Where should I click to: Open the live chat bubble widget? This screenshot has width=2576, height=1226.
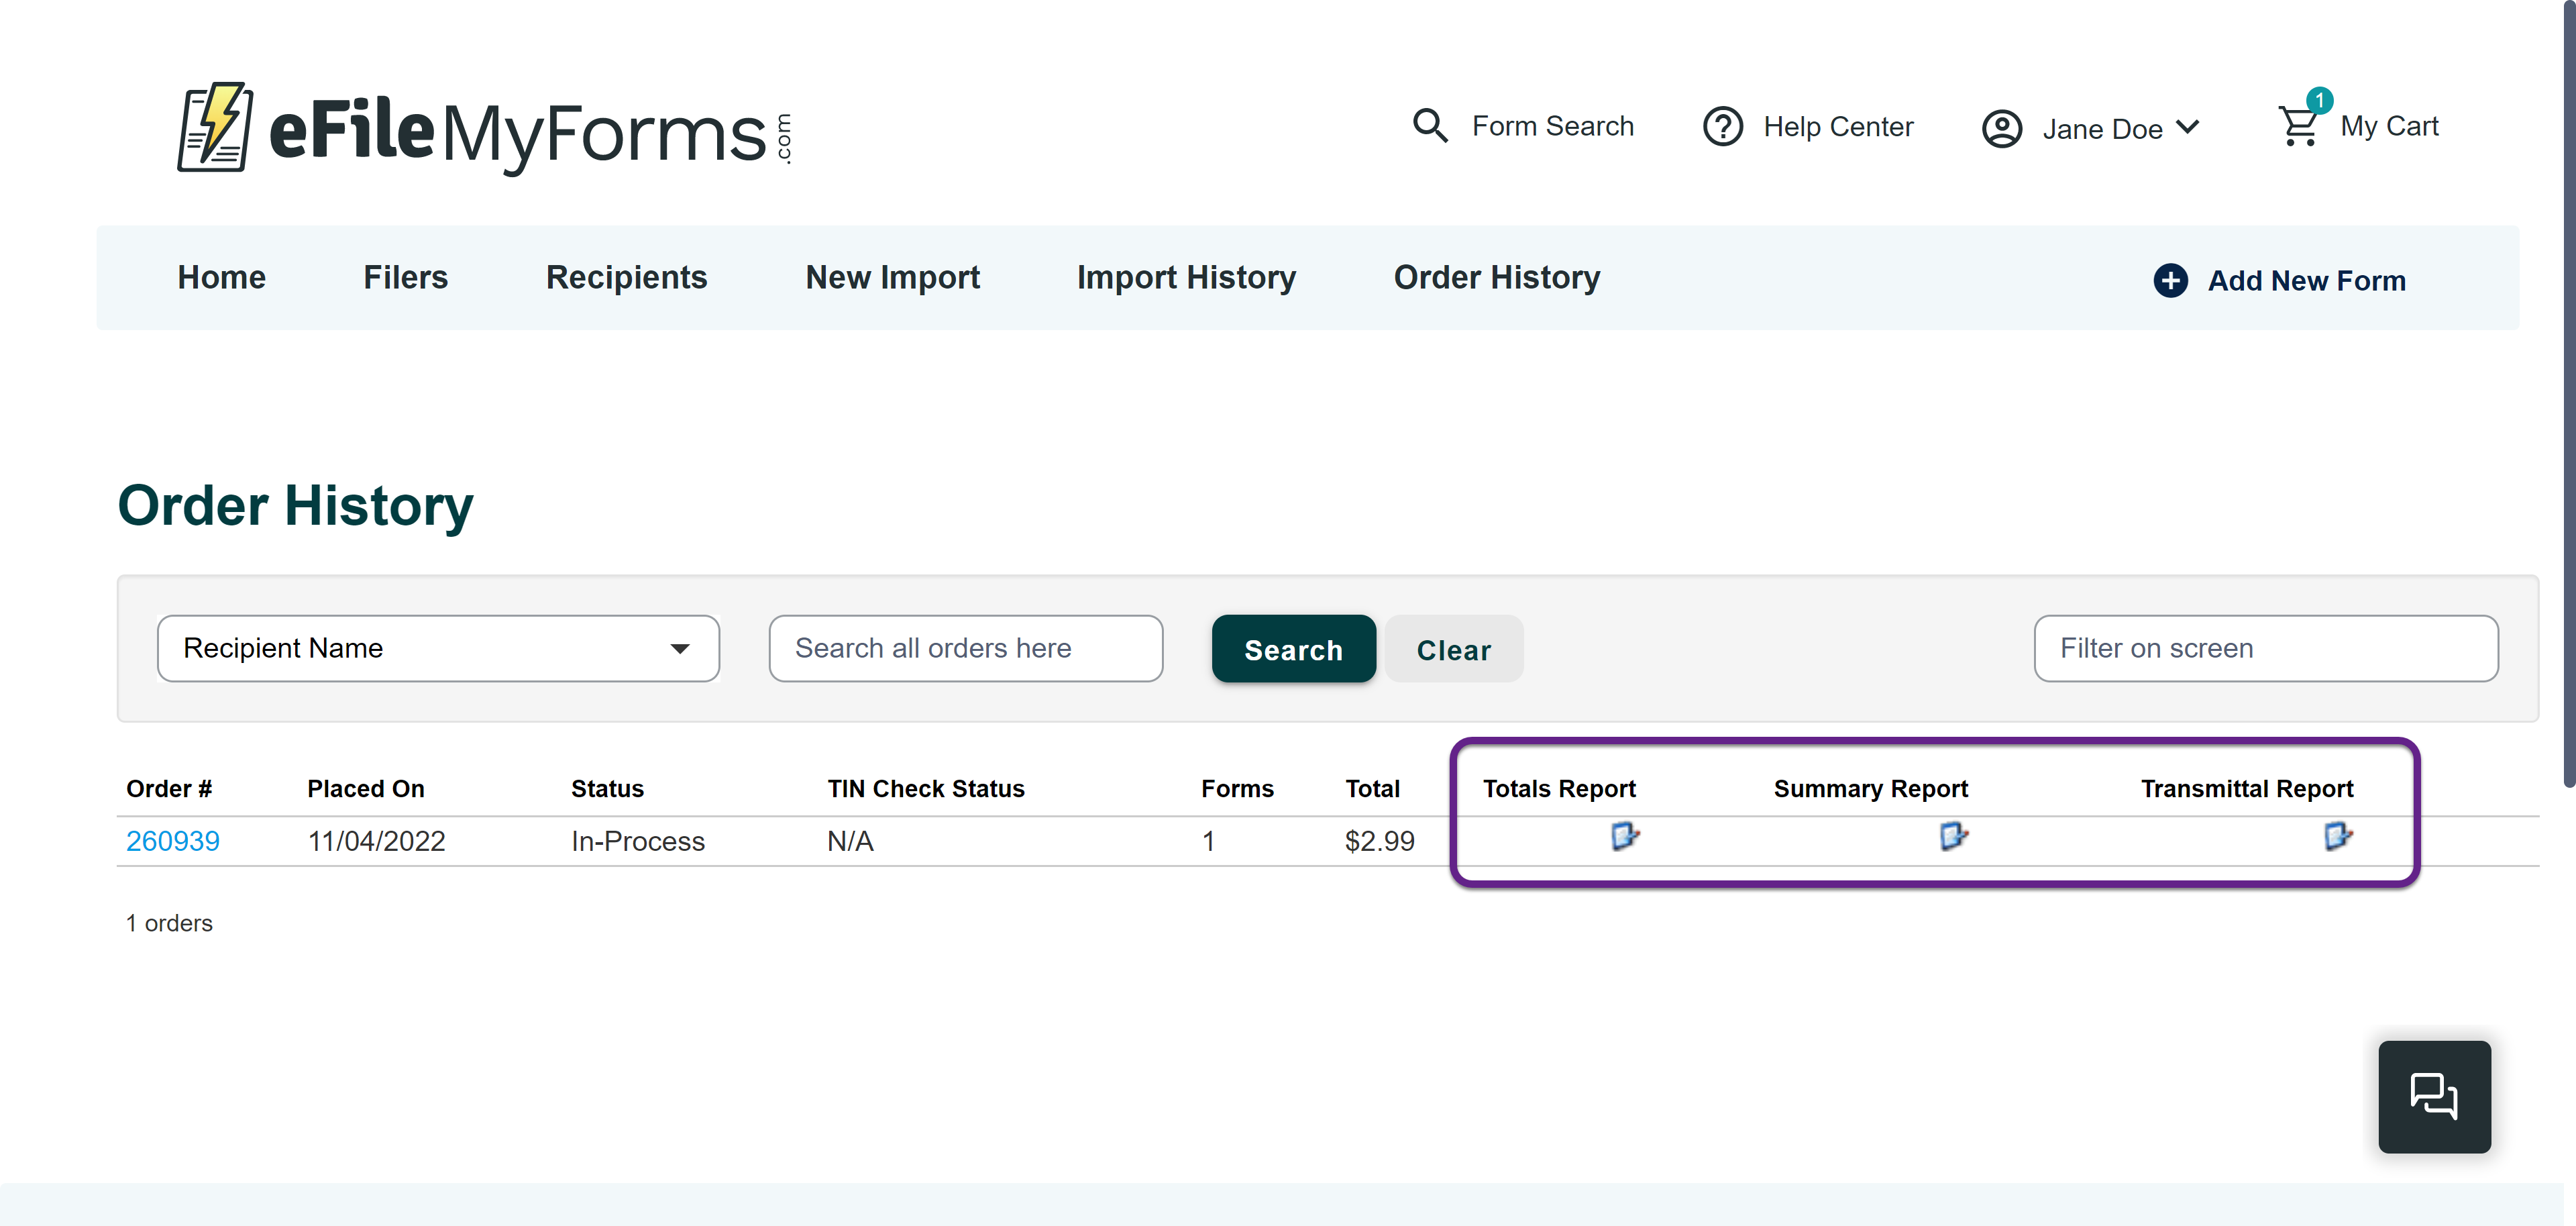tap(2433, 1096)
